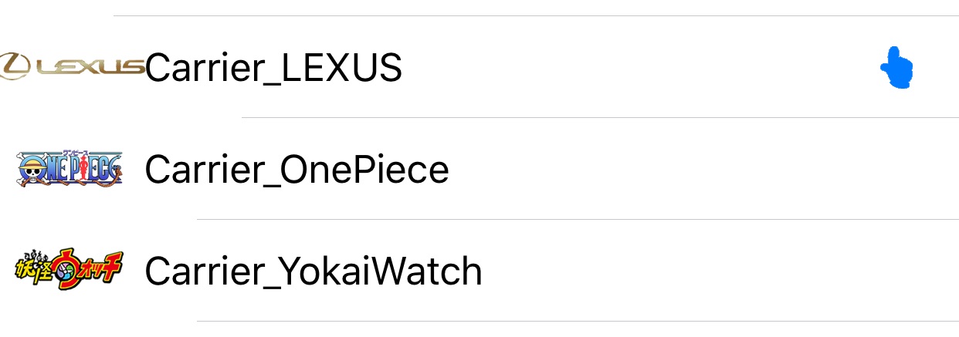Click the oval Lexus L emblem
The height and width of the screenshot is (337, 959).
coord(15,67)
